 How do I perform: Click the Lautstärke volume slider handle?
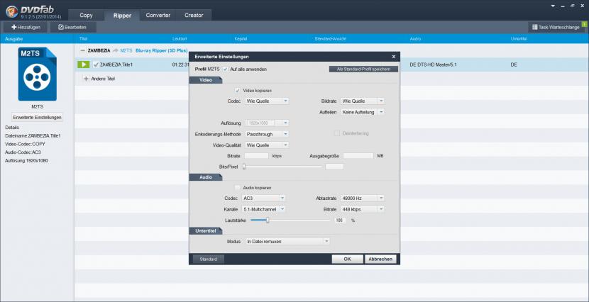[268, 220]
